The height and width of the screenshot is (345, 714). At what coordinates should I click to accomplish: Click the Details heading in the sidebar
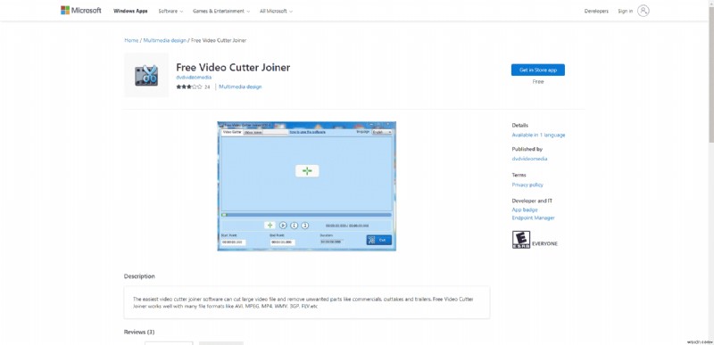520,125
